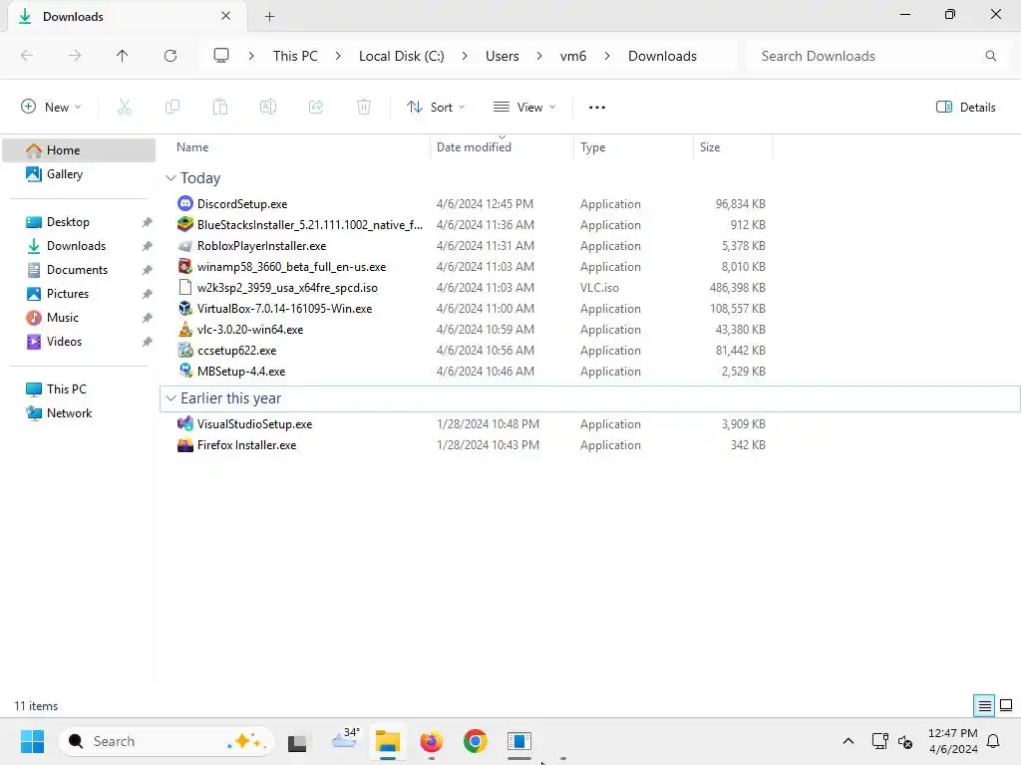This screenshot has width=1021, height=765.
Task: Sort by the Size column header
Action: click(710, 147)
